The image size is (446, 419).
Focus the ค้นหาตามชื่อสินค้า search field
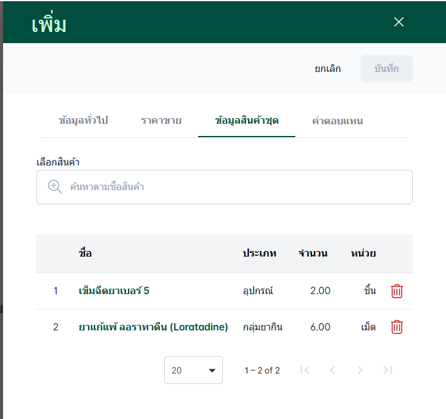pyautogui.click(x=234, y=187)
